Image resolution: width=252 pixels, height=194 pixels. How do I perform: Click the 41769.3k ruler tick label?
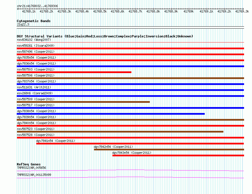pos(242,11)
